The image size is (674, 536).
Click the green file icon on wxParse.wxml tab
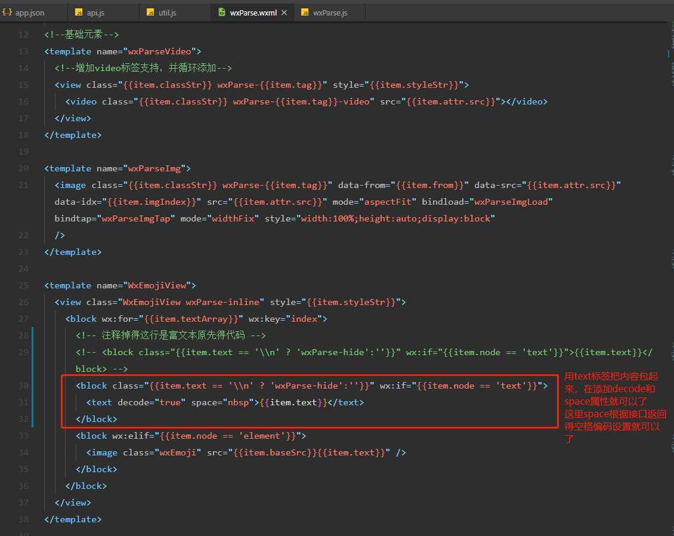tap(222, 13)
